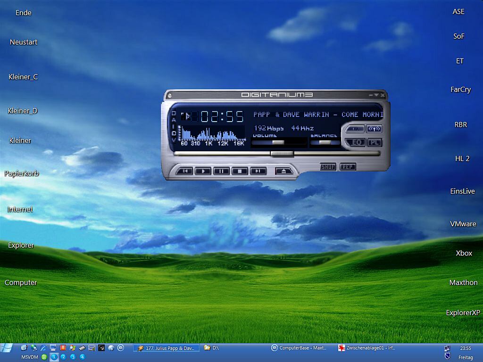
Task: Click the red download quick launch icon
Action: coord(63,348)
